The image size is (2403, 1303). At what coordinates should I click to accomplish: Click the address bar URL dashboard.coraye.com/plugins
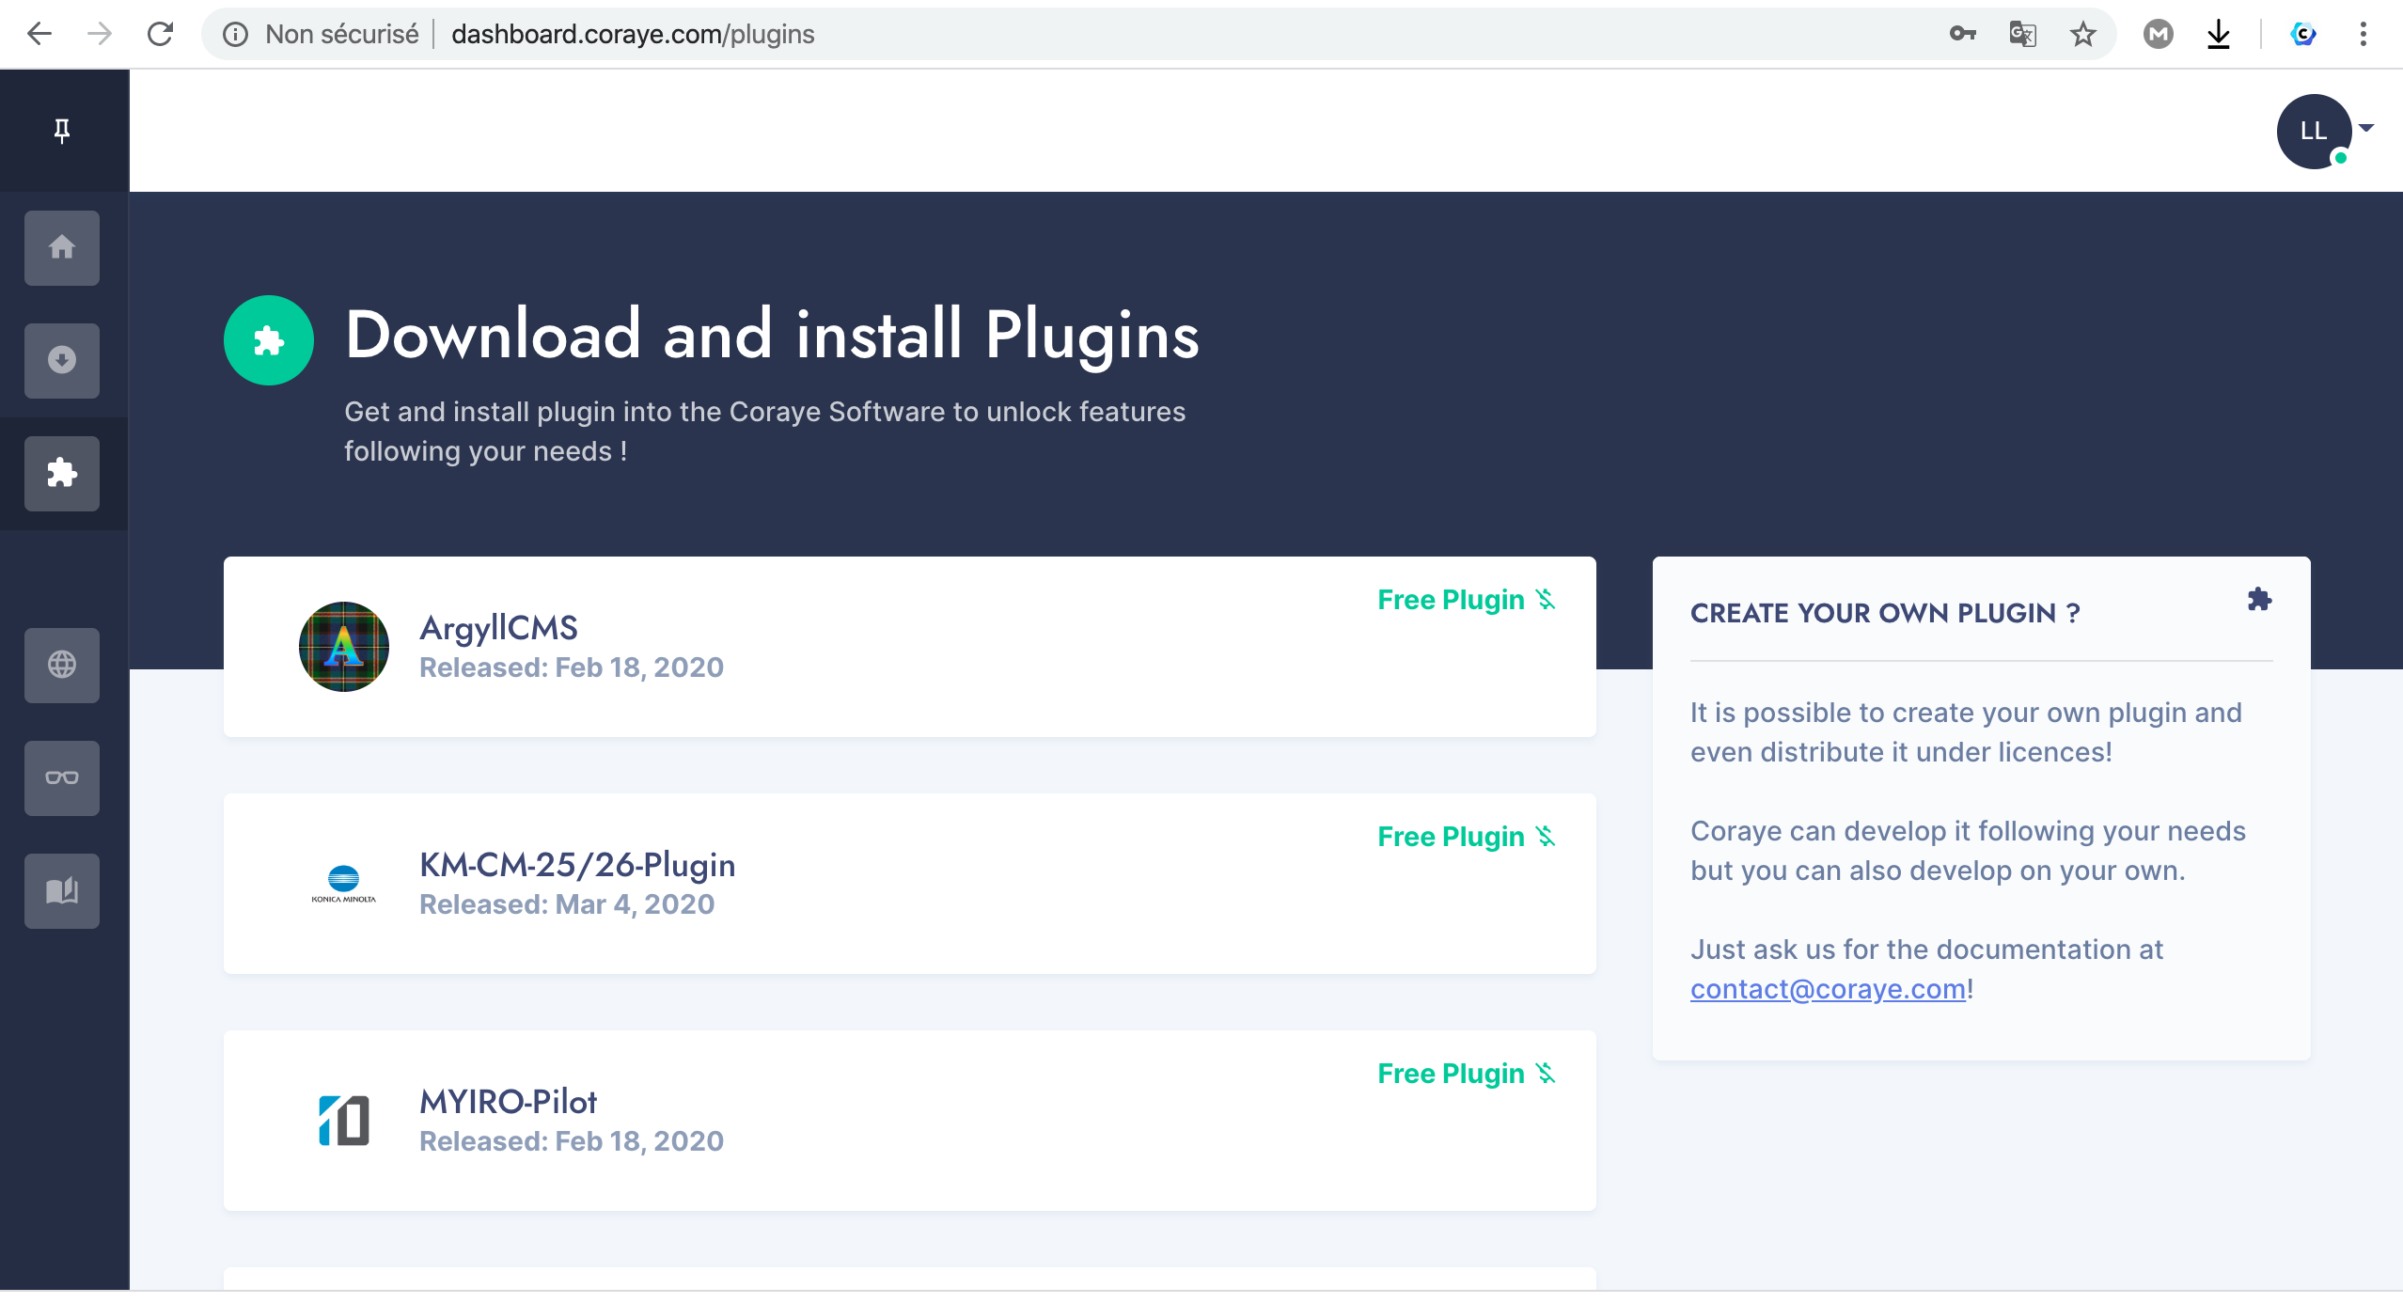[x=633, y=35]
